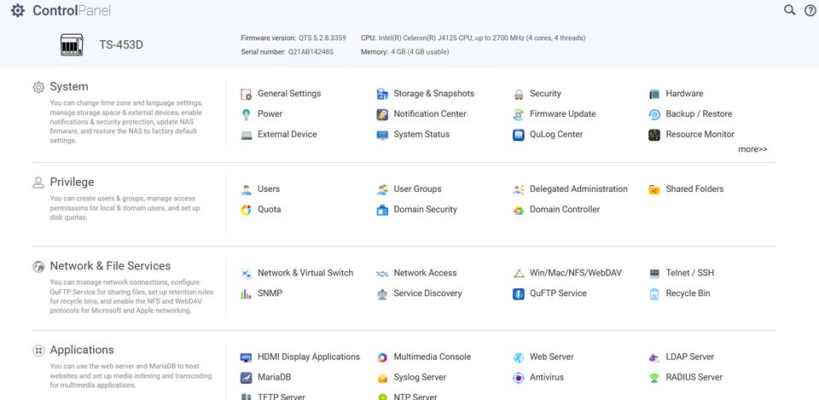Open the help question mark icon
The width and height of the screenshot is (819, 400).
tap(810, 10)
